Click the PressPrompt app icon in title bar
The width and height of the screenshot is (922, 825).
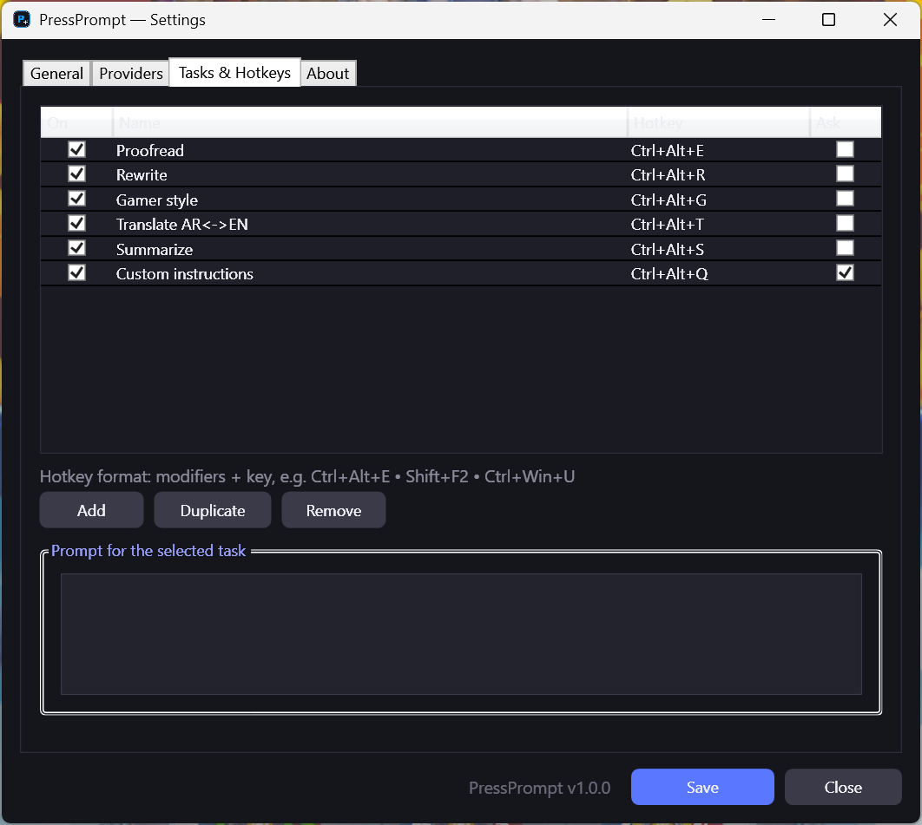point(22,19)
